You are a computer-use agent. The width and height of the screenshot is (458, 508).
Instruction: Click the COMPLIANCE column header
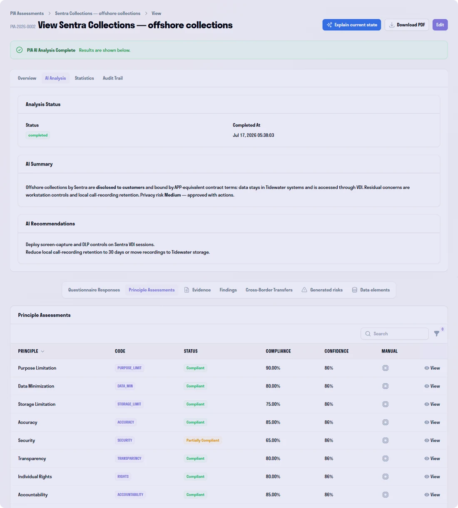(x=278, y=351)
